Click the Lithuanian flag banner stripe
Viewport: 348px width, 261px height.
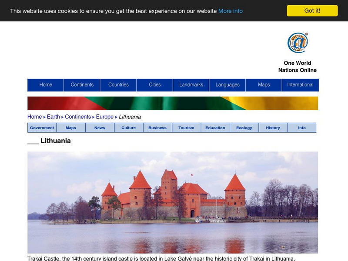[174, 103]
